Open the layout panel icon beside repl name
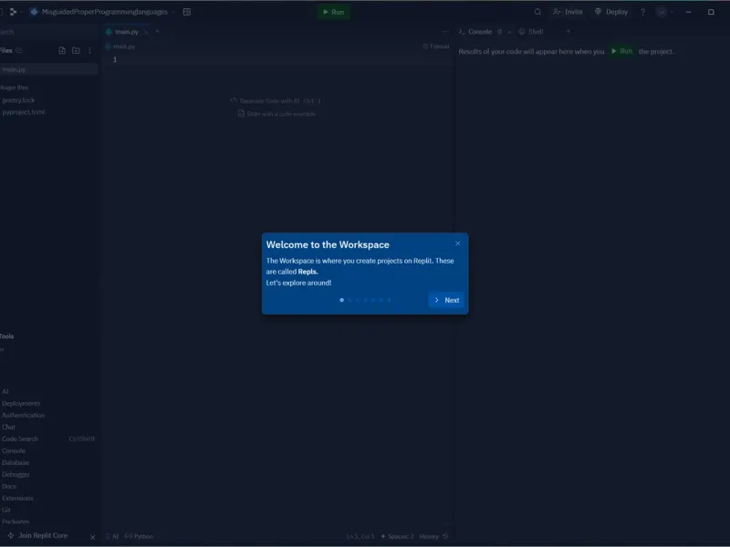This screenshot has height=547, width=730. point(187,12)
